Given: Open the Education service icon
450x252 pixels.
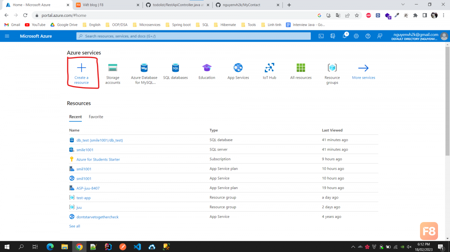Looking at the screenshot, I should tap(207, 68).
